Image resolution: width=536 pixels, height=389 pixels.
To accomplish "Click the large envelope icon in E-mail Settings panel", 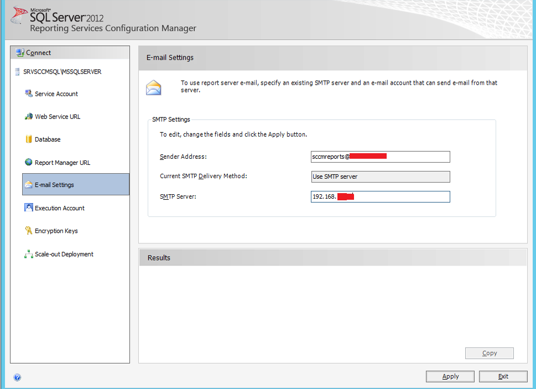I will click(x=153, y=87).
